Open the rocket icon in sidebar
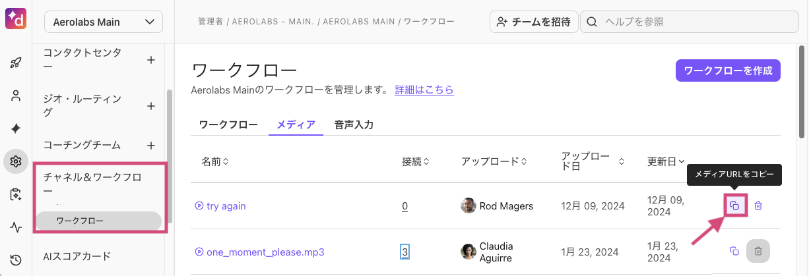809x276 pixels. tap(16, 63)
